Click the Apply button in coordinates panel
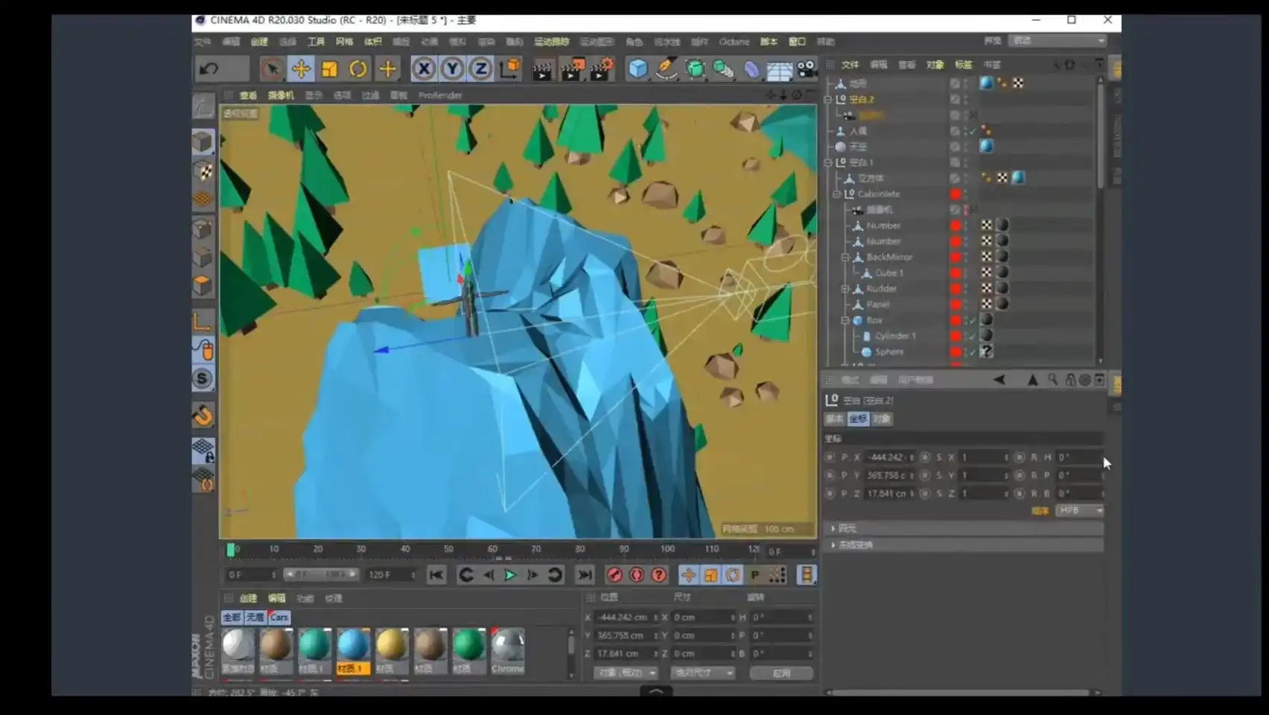This screenshot has height=715, width=1269. [780, 673]
